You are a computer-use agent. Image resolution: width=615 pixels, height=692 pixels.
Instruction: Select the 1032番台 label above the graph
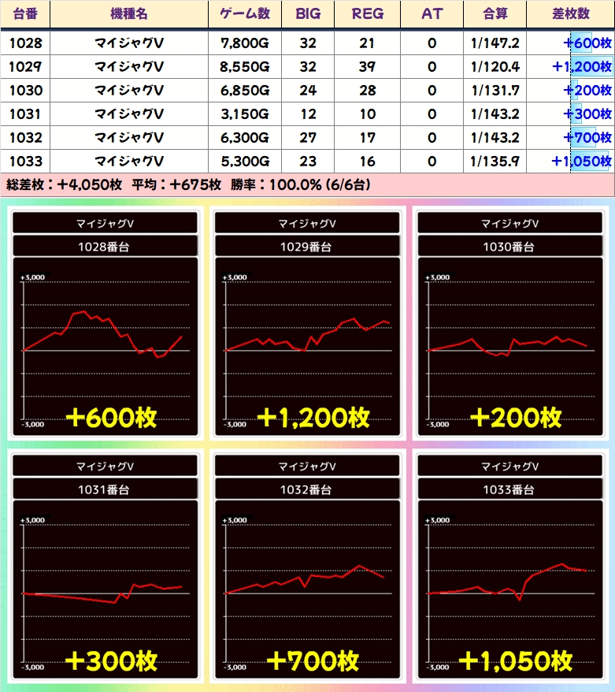(306, 489)
